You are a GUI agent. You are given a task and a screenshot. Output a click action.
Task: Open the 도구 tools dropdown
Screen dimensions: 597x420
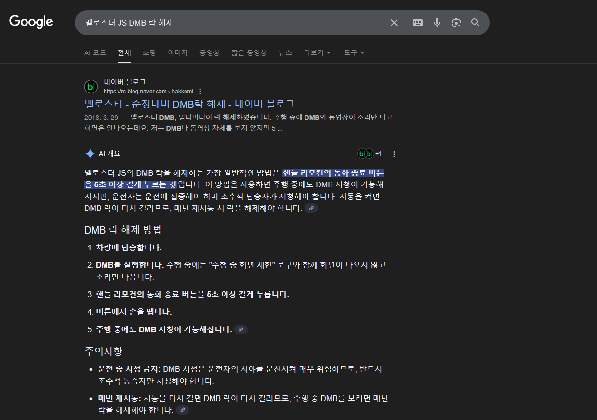click(354, 52)
